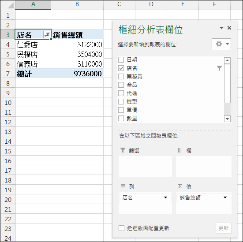243x242 pixels.
Task: Click the 篩選 area funnel icon
Action: coord(123,150)
